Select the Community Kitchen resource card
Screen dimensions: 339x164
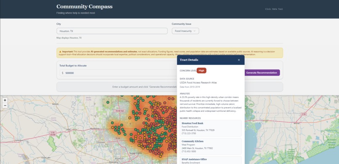pyautogui.click(x=211, y=146)
